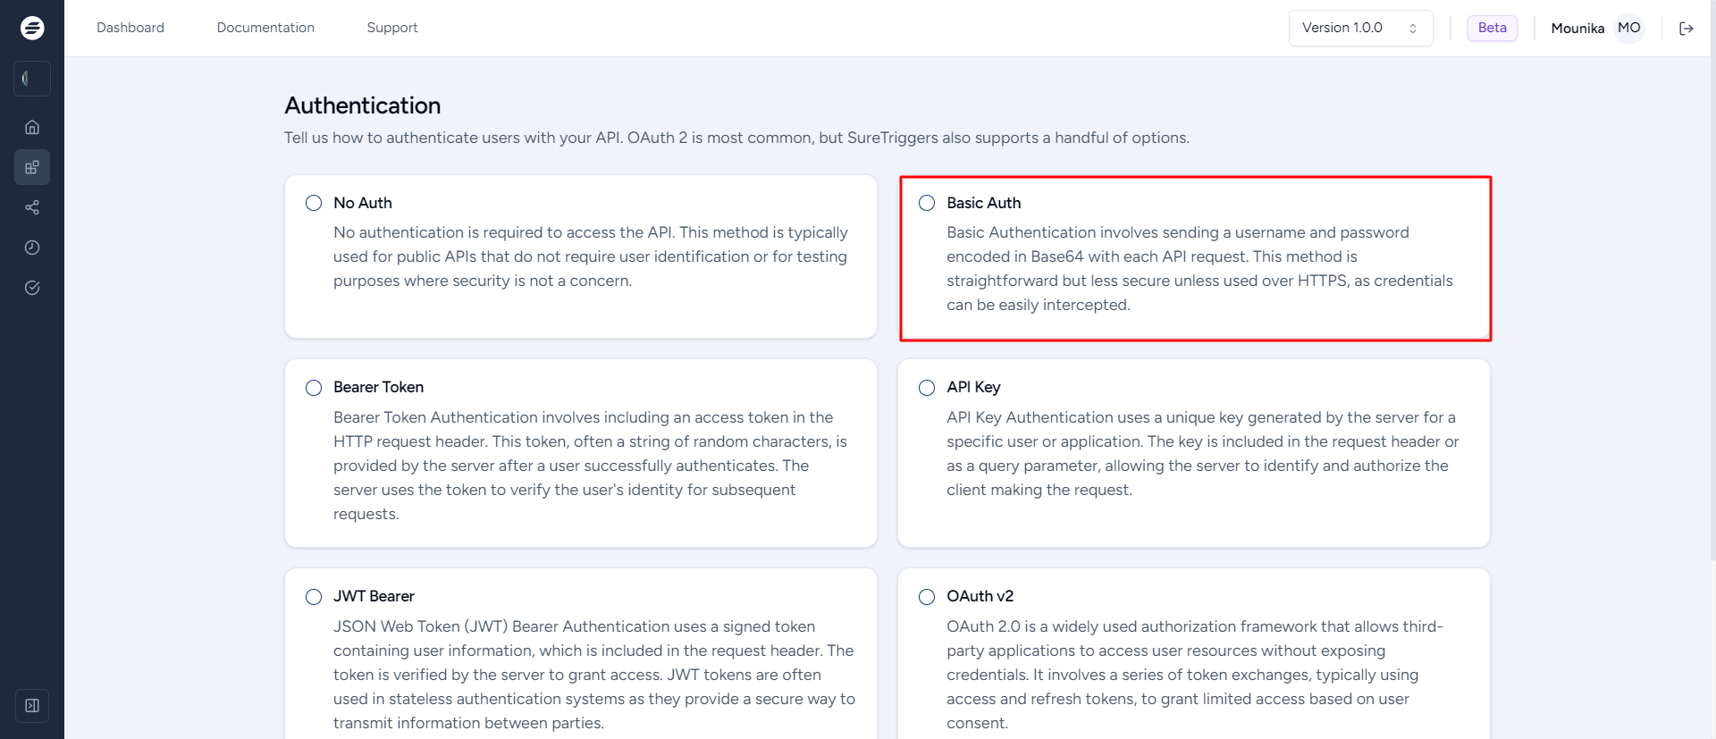
Task: Click the SureTriggers logo icon
Action: point(32,28)
